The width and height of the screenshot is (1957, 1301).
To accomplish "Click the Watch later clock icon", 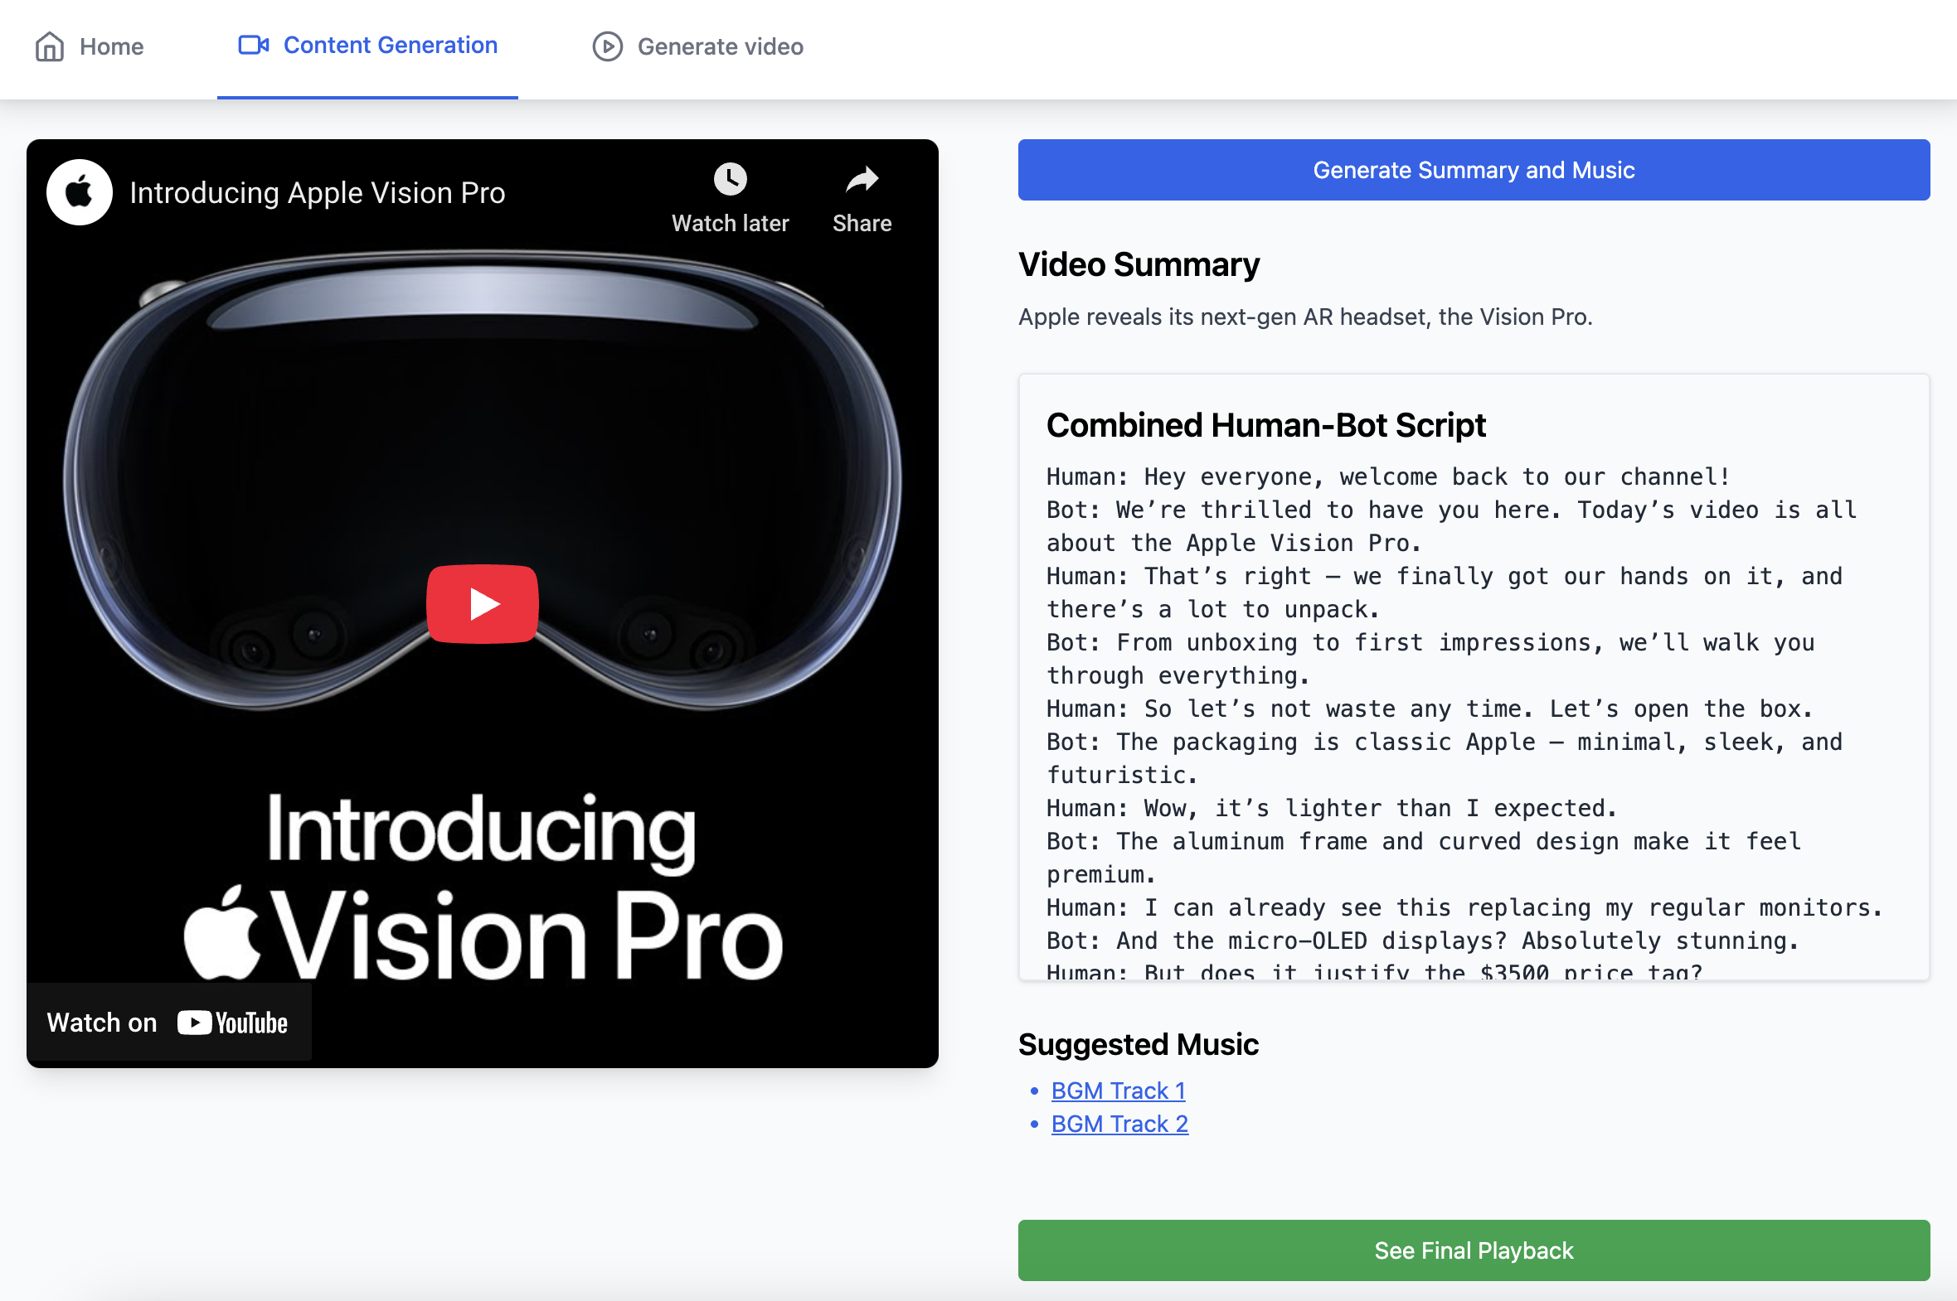I will (x=730, y=178).
